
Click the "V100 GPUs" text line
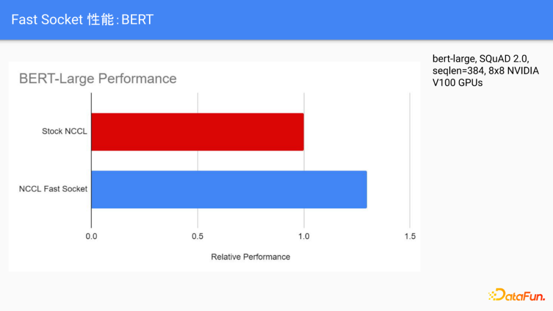[457, 82]
